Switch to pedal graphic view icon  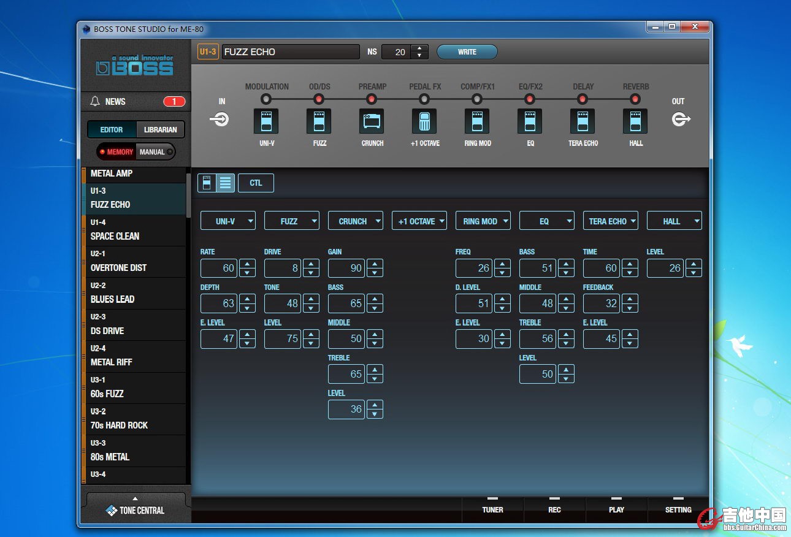207,183
